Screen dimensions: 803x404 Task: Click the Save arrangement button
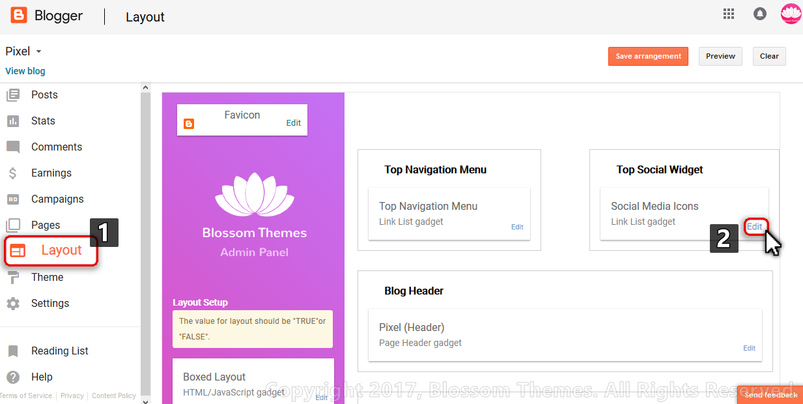tap(648, 56)
